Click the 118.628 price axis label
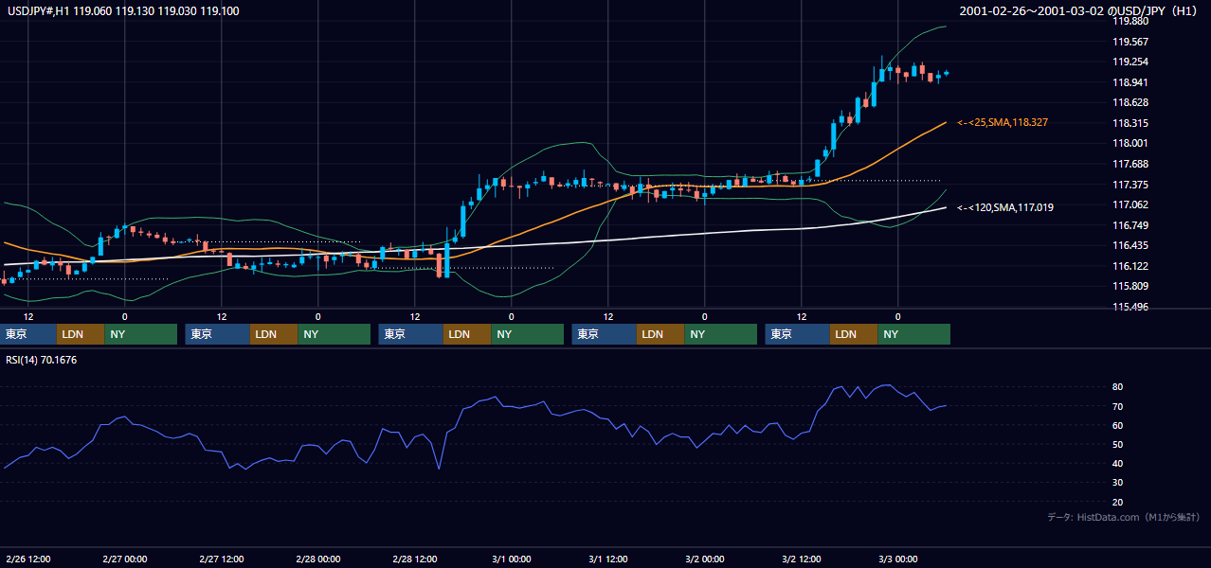This screenshot has width=1211, height=568. [1131, 102]
